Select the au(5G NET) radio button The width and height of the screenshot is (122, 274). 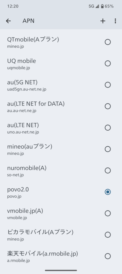tap(108, 85)
